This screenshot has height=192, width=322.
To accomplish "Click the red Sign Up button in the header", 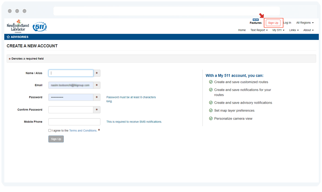I will [x=273, y=23].
